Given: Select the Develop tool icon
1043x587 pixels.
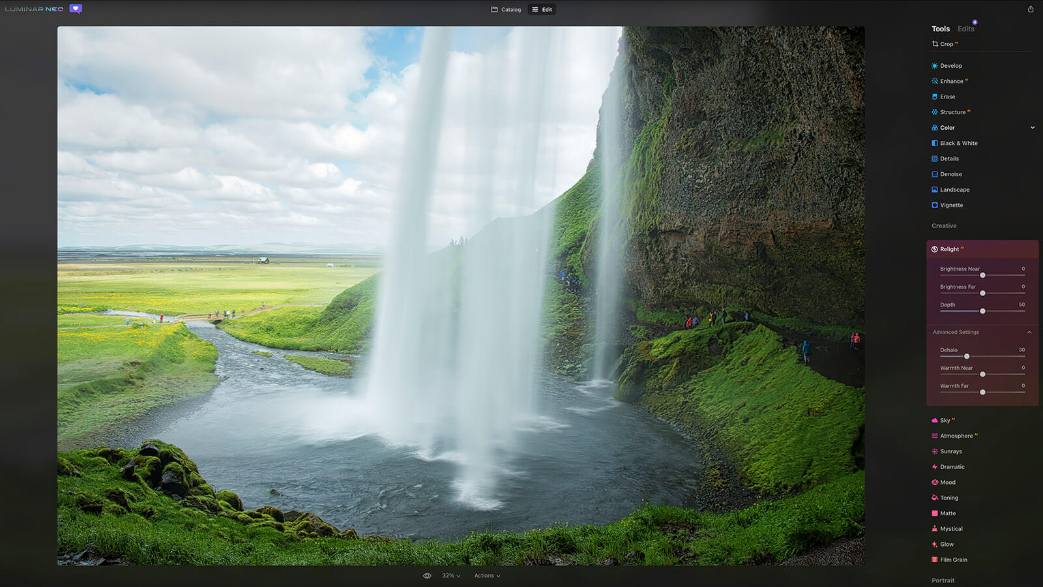Looking at the screenshot, I should pyautogui.click(x=935, y=66).
